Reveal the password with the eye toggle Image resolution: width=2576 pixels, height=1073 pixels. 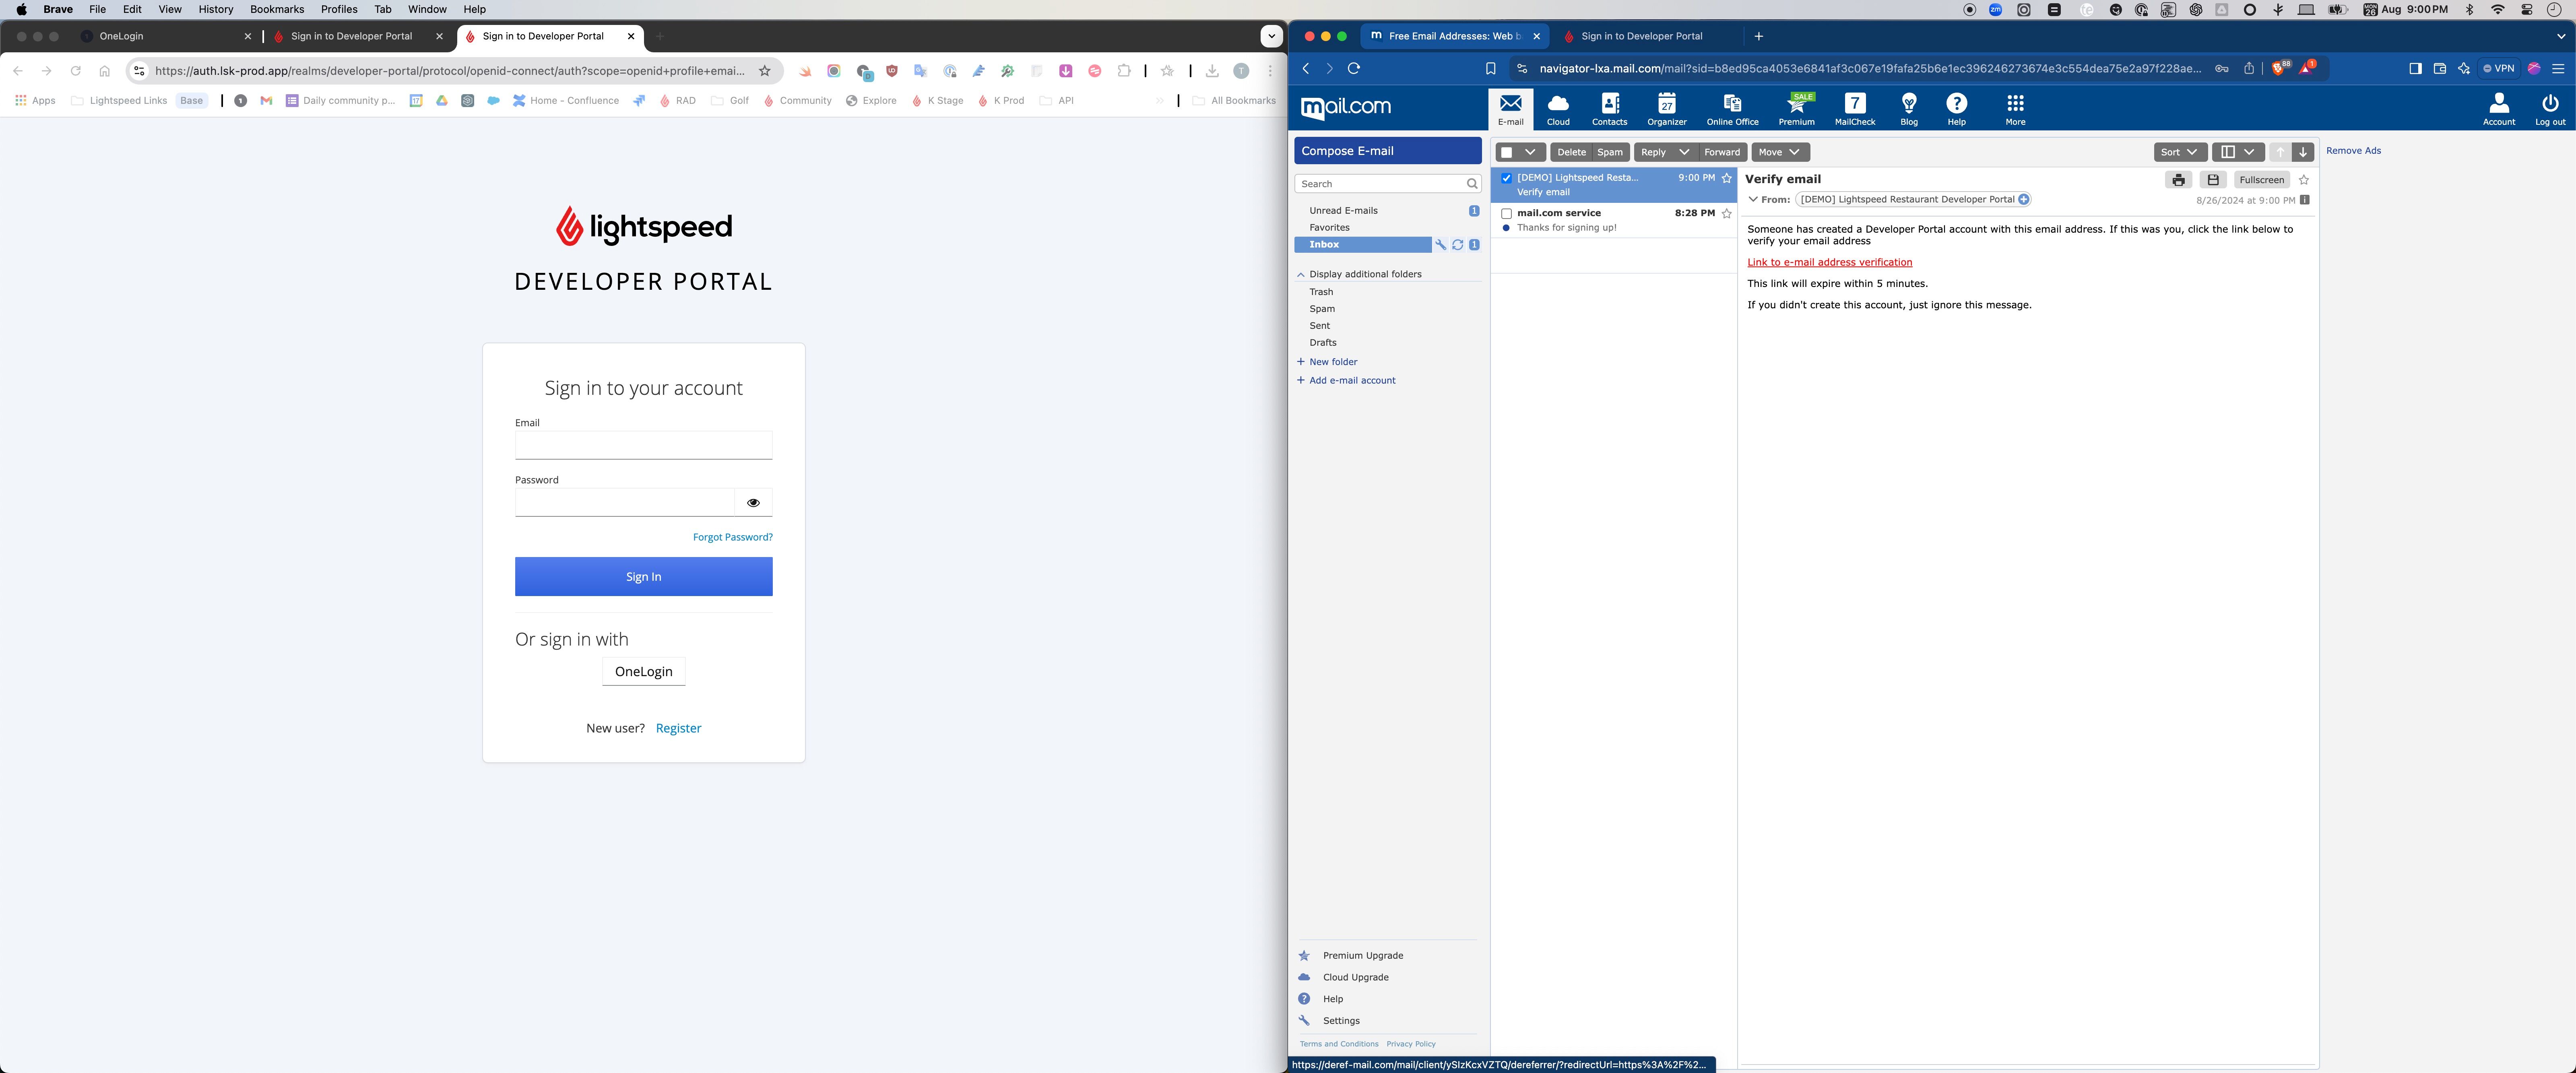click(753, 501)
